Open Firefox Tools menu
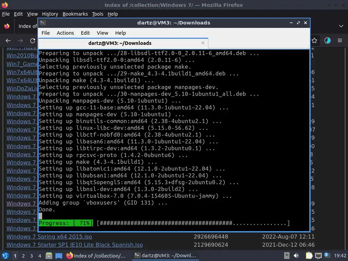The height and width of the screenshot is (261, 348). (98, 14)
